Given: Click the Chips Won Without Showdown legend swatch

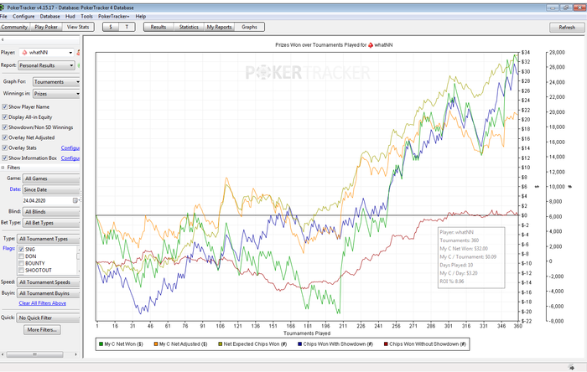Looking at the screenshot, I should (x=386, y=344).
